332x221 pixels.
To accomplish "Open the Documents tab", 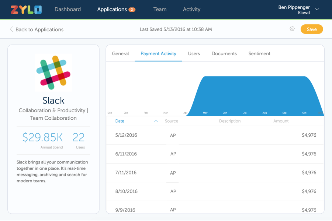I will click(x=224, y=54).
